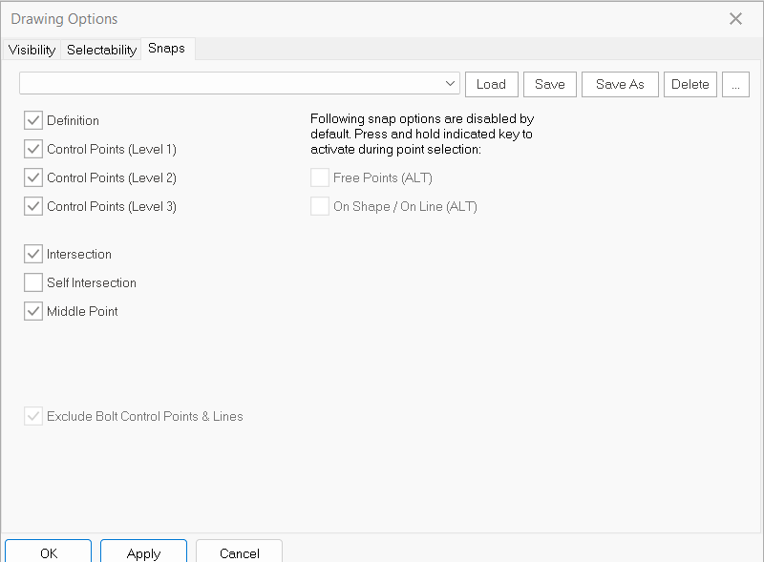
Task: Open the Selectability tab
Action: click(x=101, y=50)
